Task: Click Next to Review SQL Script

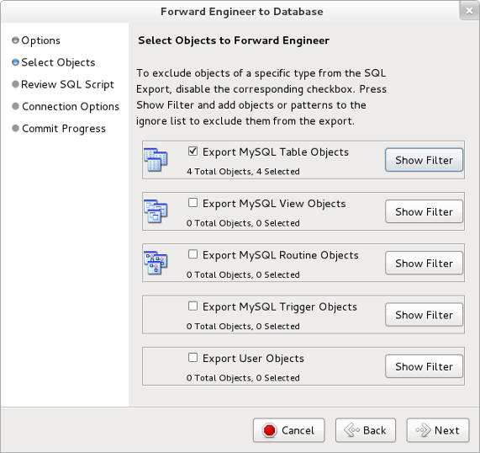Action: click(x=438, y=430)
